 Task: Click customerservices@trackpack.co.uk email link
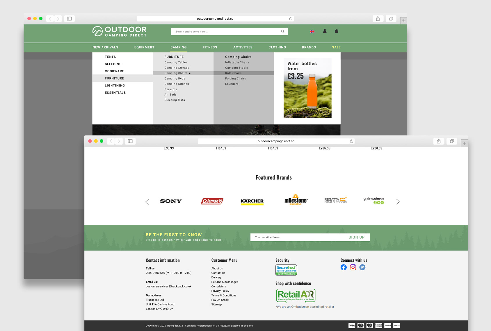(x=168, y=287)
